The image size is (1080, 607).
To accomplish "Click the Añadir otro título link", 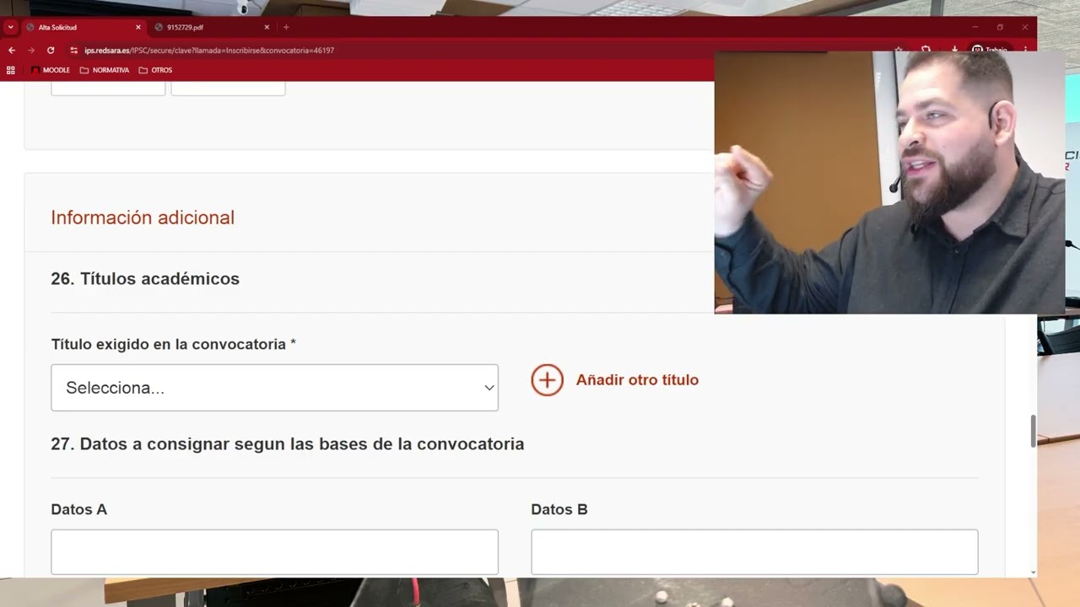I will coord(637,380).
